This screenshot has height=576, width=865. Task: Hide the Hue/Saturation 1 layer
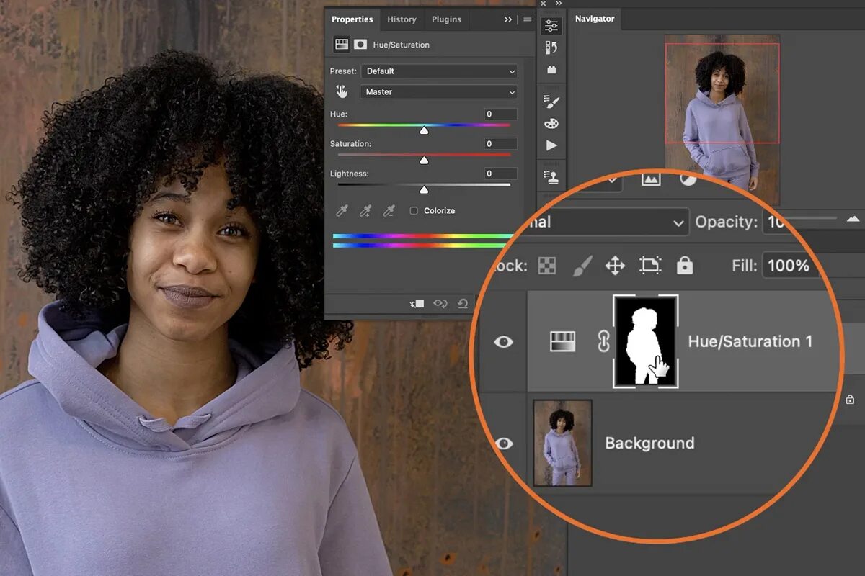click(503, 341)
